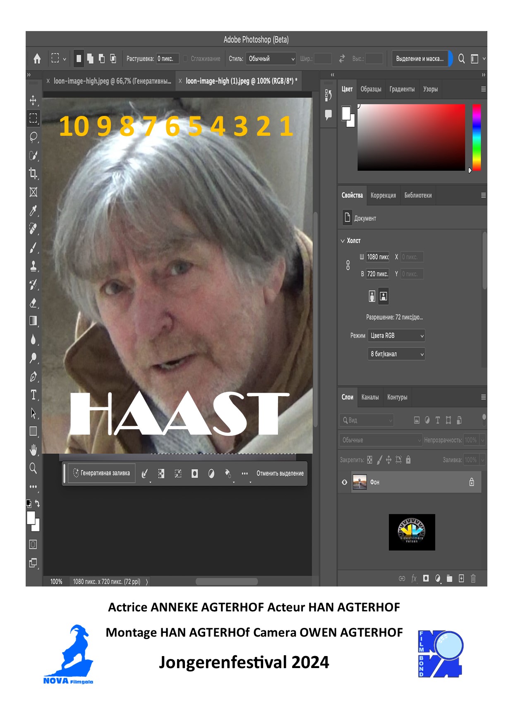Screen dimensions: 513x726
Task: Select the Horizontal Type tool
Action: pyautogui.click(x=33, y=394)
